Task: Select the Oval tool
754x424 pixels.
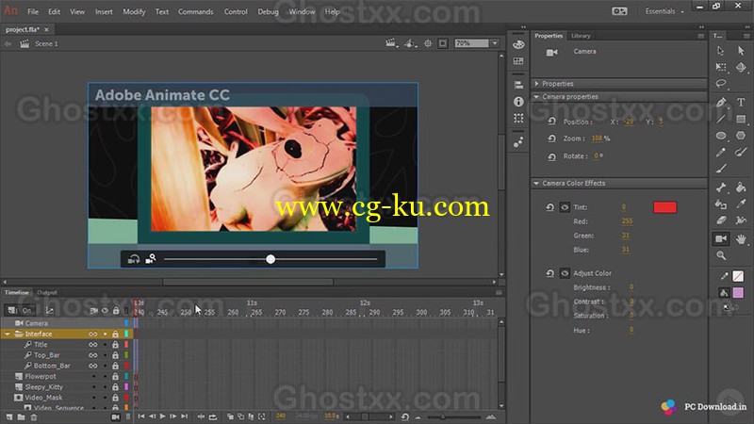Action: pos(721,136)
